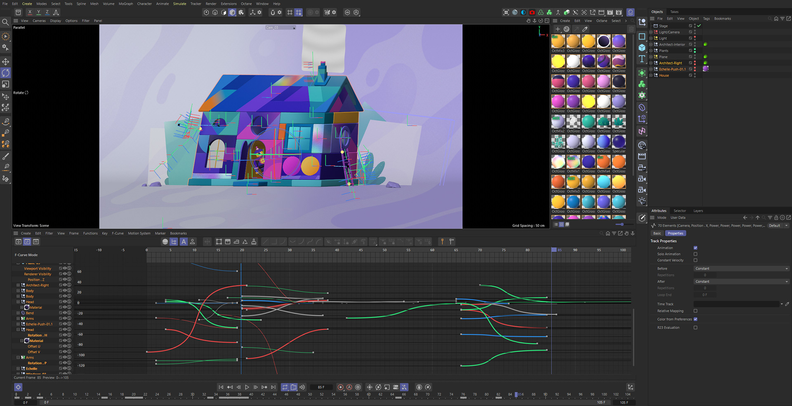
Task: Click home icon in Objects manager header
Action: [x=776, y=19]
